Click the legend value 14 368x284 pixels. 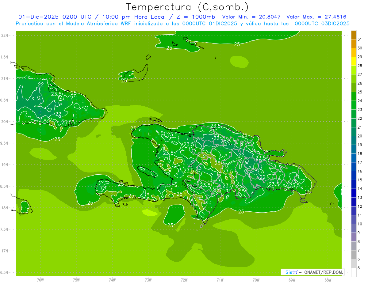point(360,189)
